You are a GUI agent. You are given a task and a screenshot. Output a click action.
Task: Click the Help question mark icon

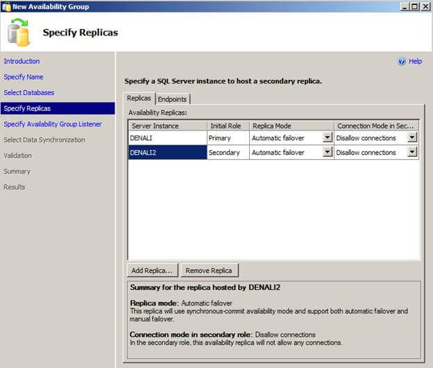pyautogui.click(x=402, y=61)
